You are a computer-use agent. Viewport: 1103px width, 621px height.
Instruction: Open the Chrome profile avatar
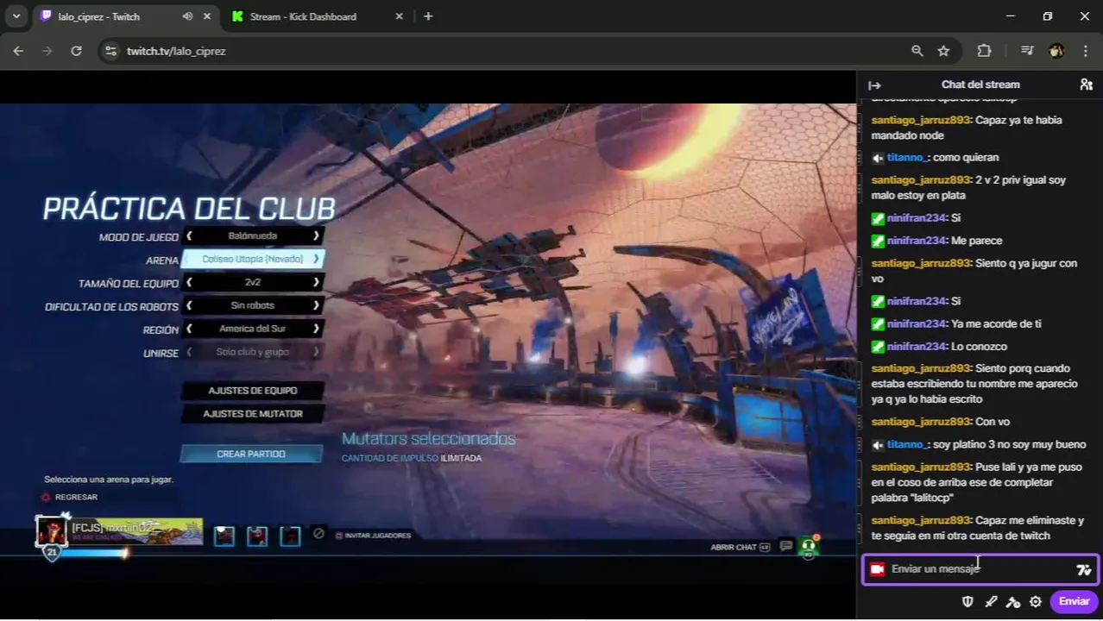click(x=1056, y=51)
